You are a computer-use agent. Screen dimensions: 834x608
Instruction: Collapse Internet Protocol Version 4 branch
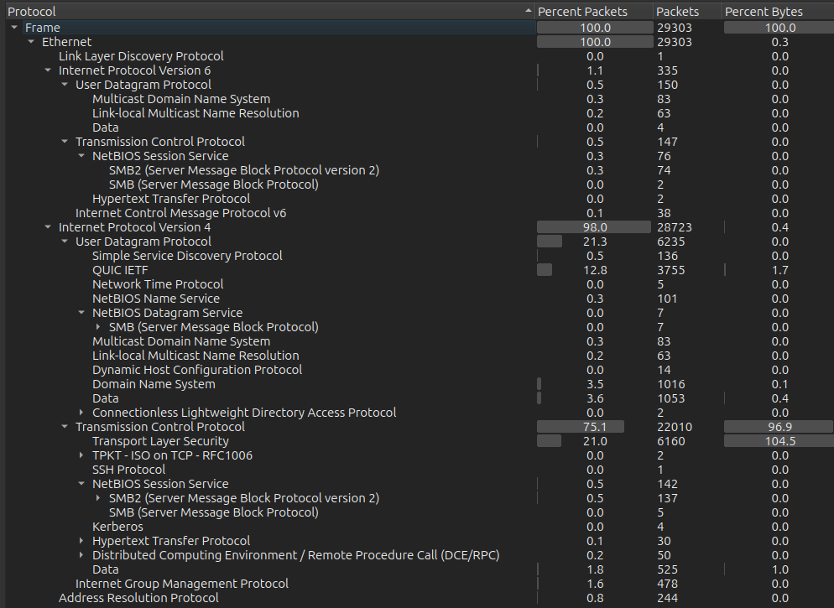coord(48,227)
